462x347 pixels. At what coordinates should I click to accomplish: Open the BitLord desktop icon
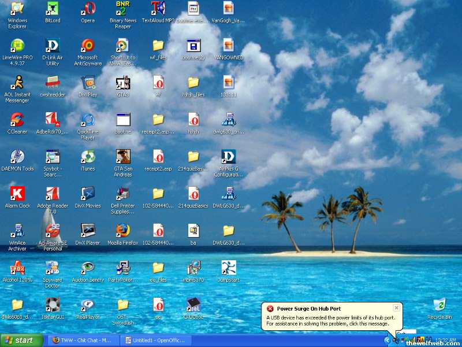pos(53,9)
